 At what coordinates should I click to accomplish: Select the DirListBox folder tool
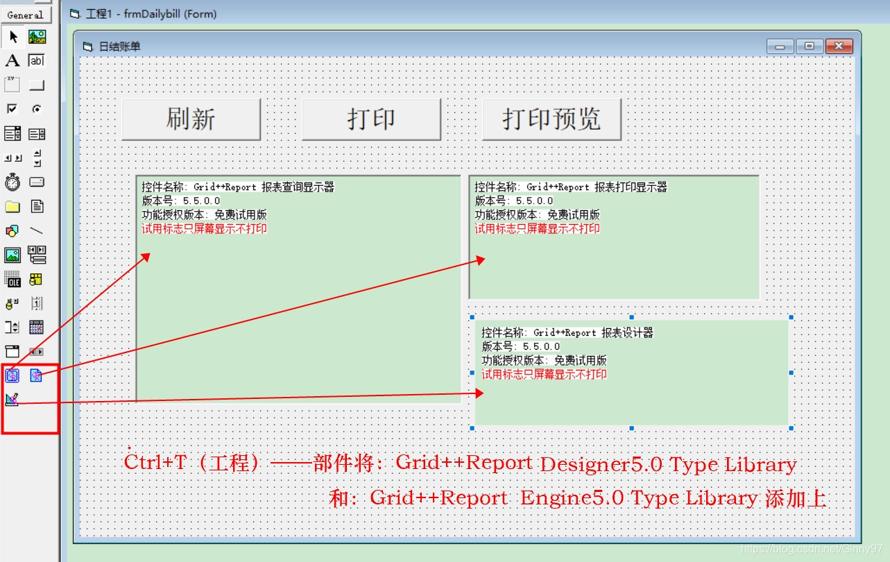(12, 207)
